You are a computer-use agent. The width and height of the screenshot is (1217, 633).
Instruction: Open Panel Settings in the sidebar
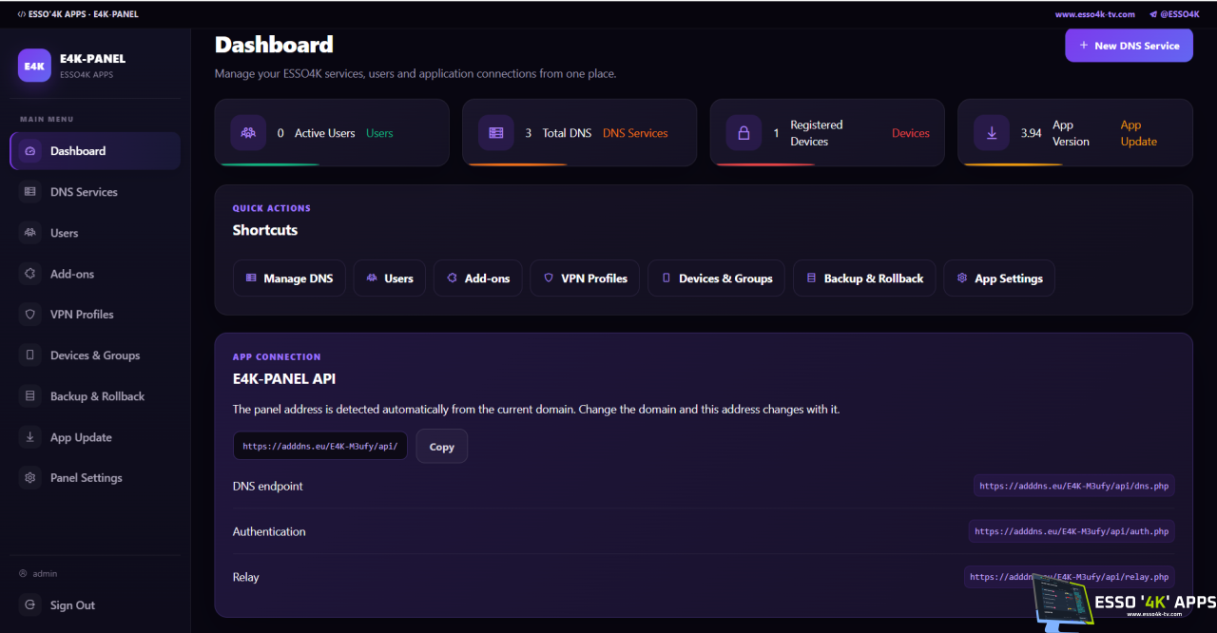[x=95, y=478]
